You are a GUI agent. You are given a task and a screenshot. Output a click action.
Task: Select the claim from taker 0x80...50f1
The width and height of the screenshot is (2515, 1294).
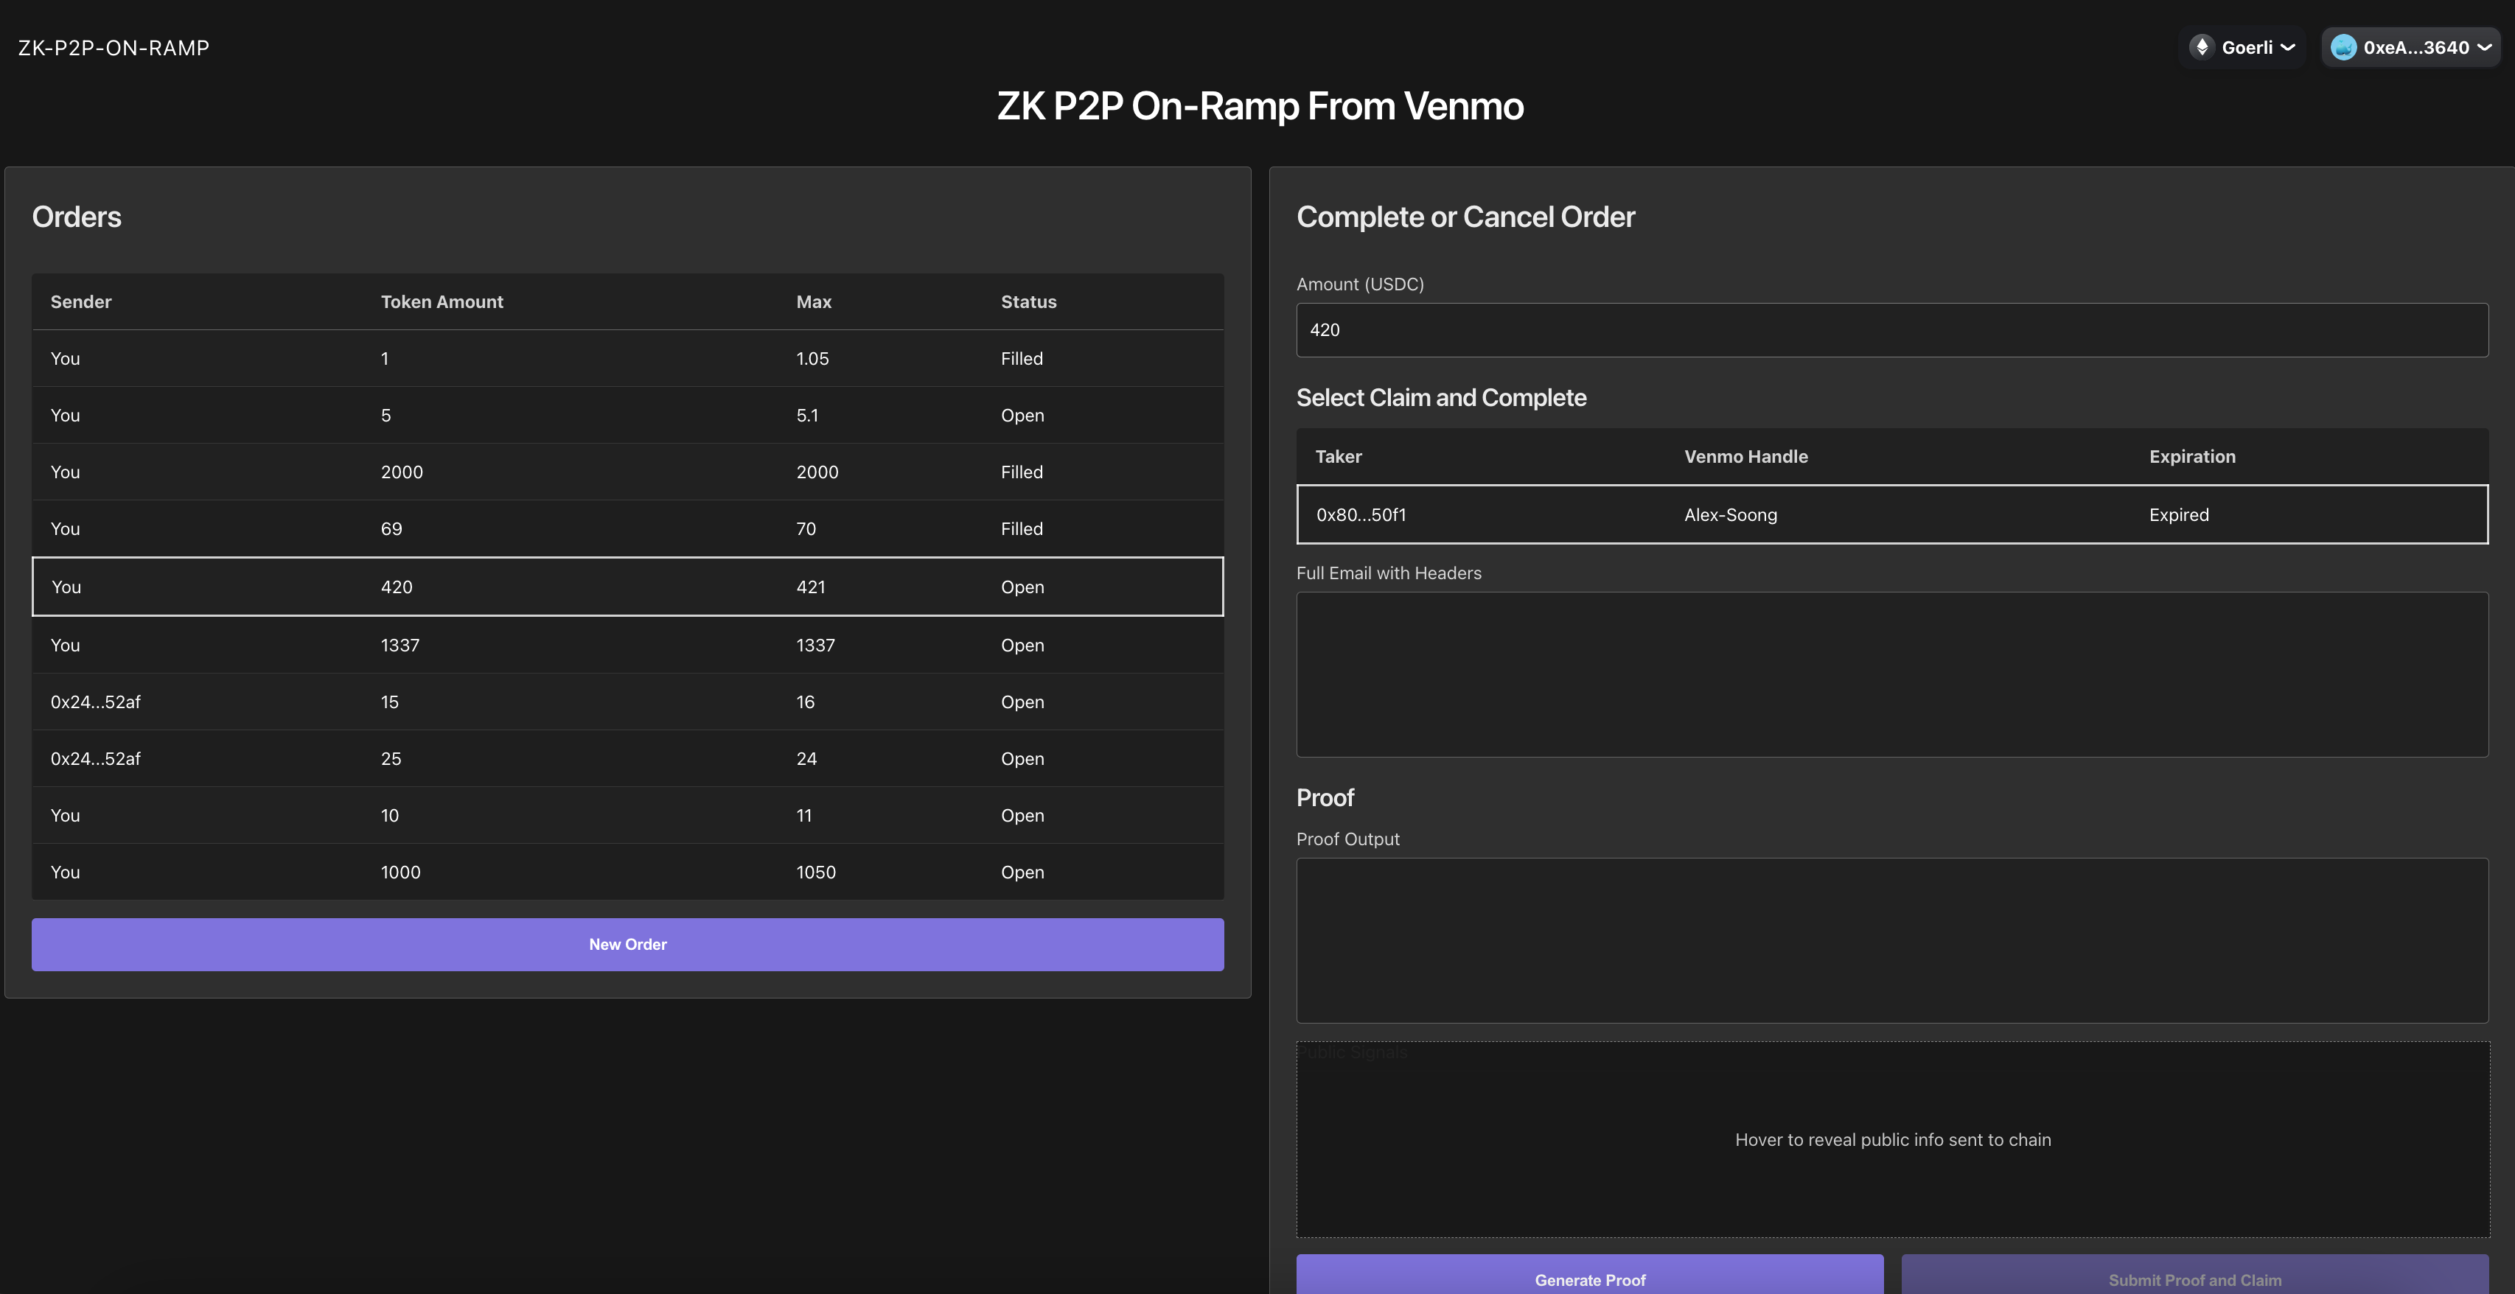pyautogui.click(x=1891, y=514)
